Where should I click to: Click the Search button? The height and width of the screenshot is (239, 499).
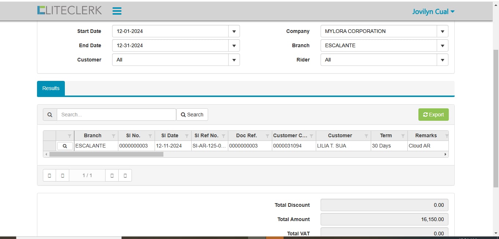tap(192, 115)
